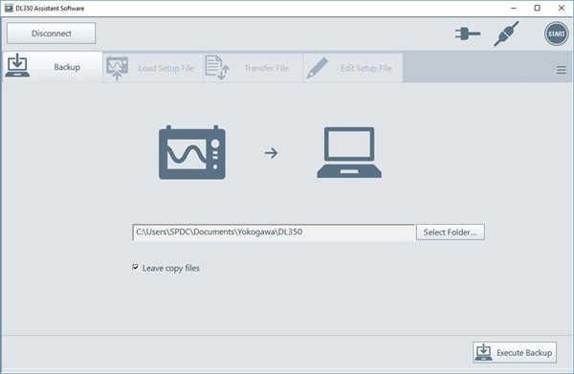Image resolution: width=574 pixels, height=374 pixels.
Task: Click the Backup download-to-laptop icon
Action: [17, 65]
